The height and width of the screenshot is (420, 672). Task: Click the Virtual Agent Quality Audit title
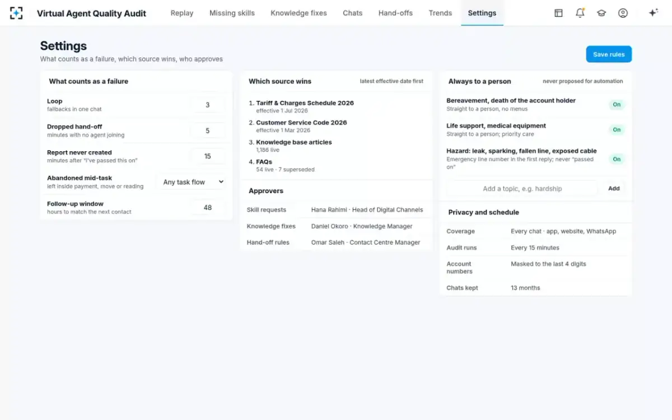pyautogui.click(x=91, y=13)
